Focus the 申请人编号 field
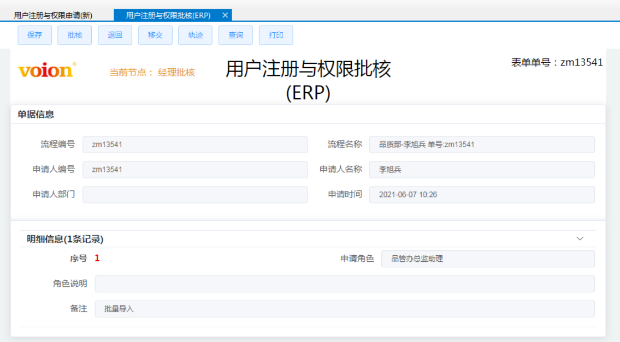Viewport: 620px width, 342px height. coord(195,170)
